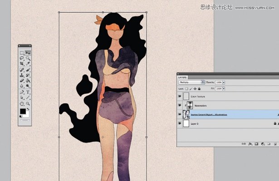Open the foreground color black swatch

23,111
